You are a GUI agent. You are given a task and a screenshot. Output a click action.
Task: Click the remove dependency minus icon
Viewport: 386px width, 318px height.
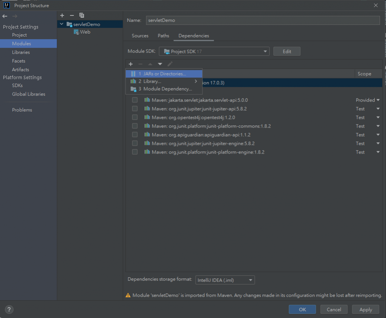coord(140,64)
